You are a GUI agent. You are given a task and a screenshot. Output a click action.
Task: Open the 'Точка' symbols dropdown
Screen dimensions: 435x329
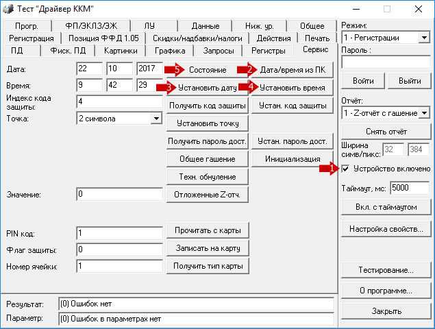154,119
